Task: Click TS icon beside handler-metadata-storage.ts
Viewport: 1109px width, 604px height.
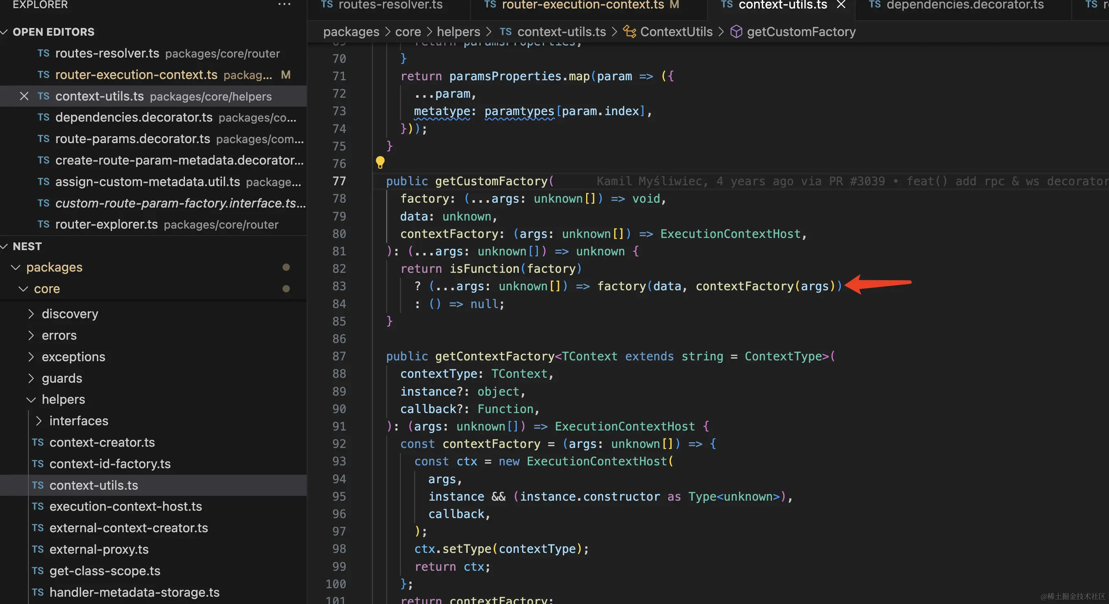Action: [38, 592]
